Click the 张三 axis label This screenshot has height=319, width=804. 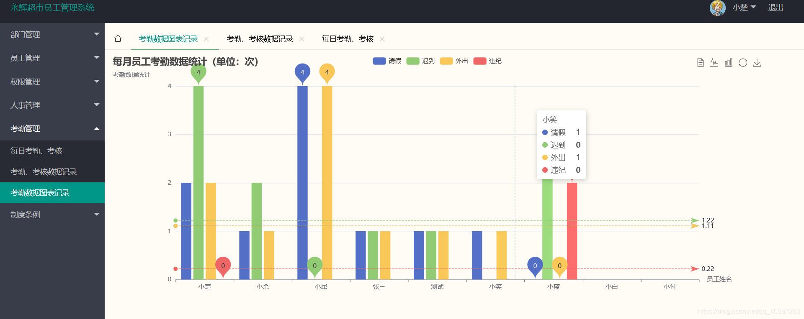pos(379,286)
